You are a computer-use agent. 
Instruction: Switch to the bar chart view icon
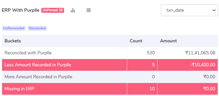73,10
